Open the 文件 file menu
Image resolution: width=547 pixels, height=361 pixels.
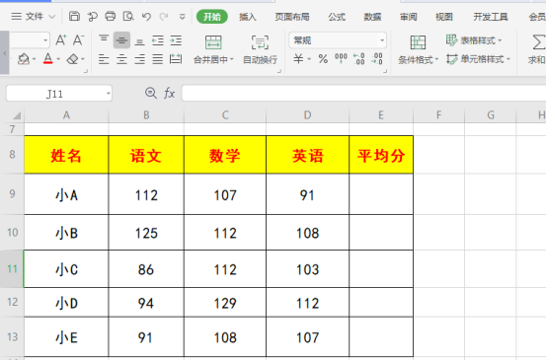(34, 17)
